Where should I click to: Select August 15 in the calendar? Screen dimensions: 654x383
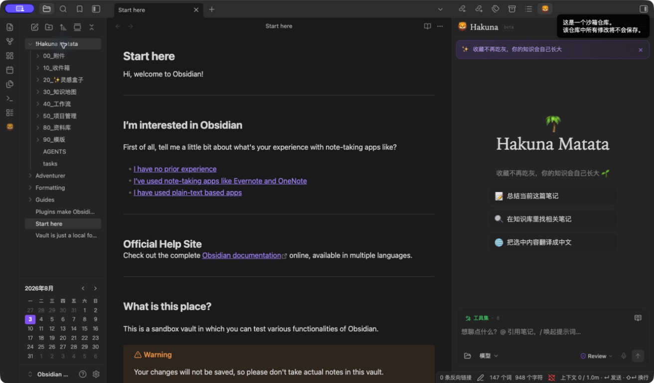click(85, 329)
